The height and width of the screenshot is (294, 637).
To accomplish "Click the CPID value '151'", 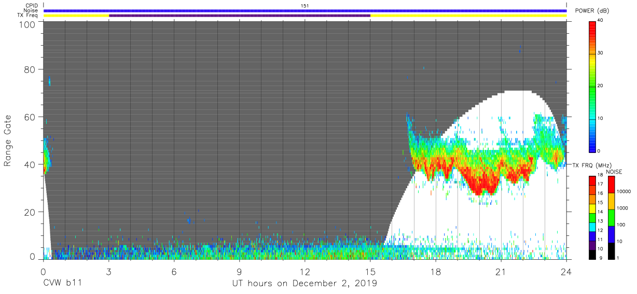I will tap(305, 5).
